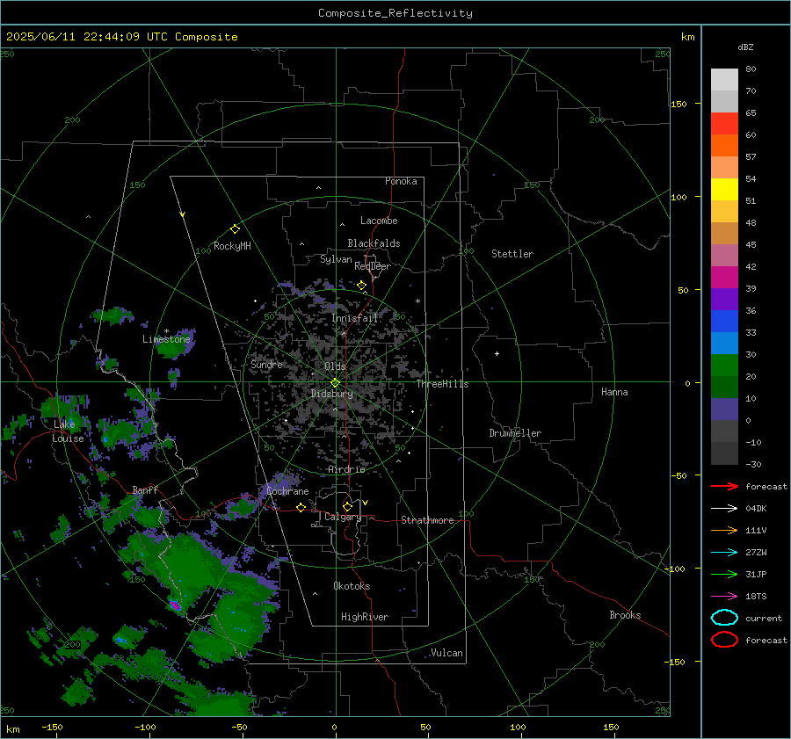
Task: Click the Sylvan label
Action: click(x=336, y=259)
